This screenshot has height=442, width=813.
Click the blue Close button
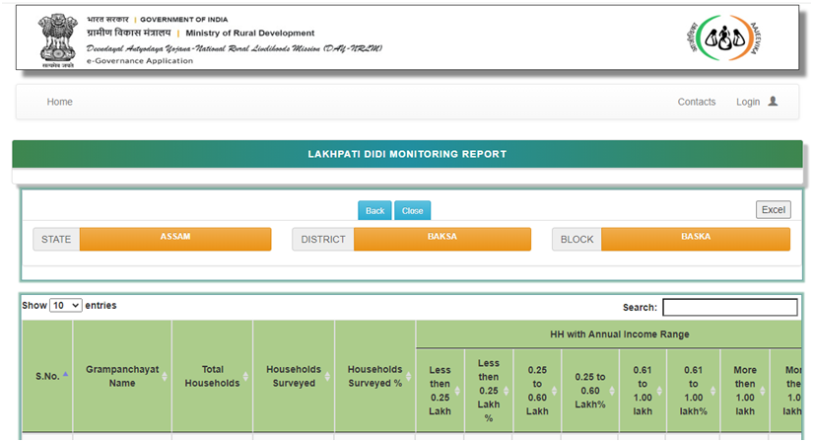412,211
